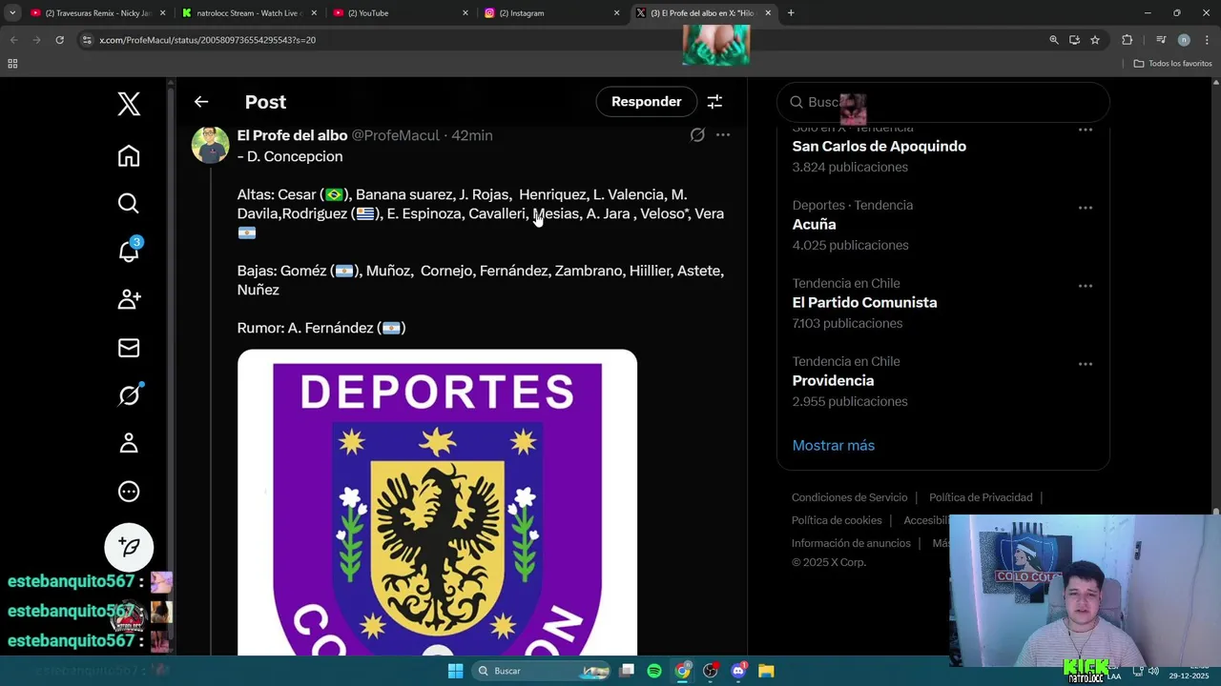The image size is (1221, 686).
Task: Click the taskbar Buscar search box
Action: (x=543, y=671)
